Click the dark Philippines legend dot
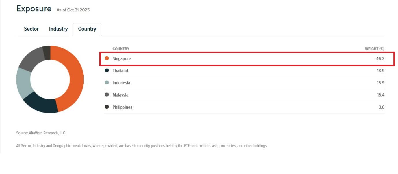The width and height of the screenshot is (398, 174). pyautogui.click(x=107, y=107)
